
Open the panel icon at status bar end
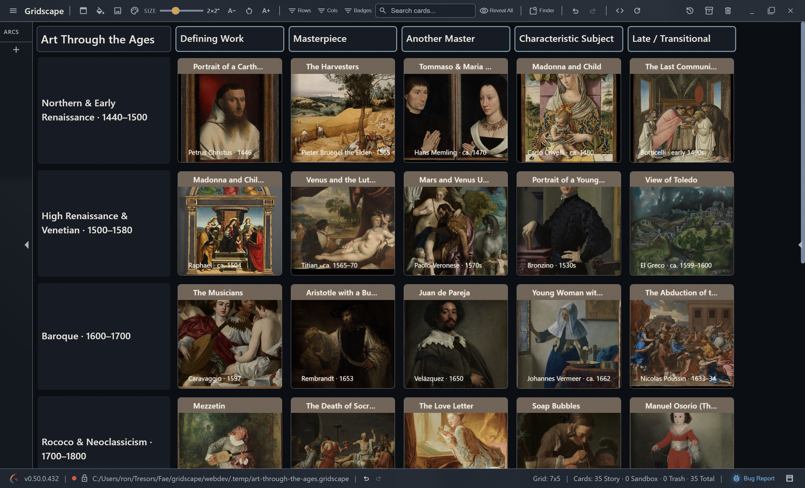pos(790,478)
